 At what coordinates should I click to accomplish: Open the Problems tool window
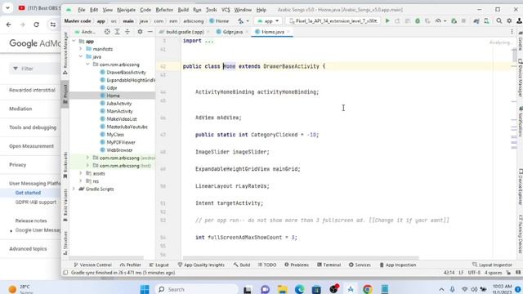coord(297,265)
